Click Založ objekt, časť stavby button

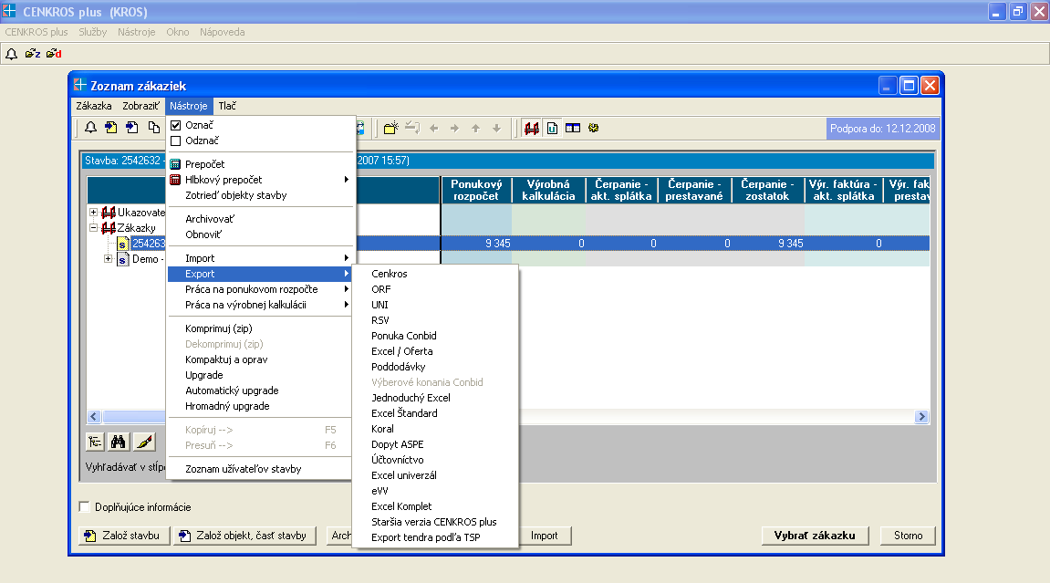(244, 536)
